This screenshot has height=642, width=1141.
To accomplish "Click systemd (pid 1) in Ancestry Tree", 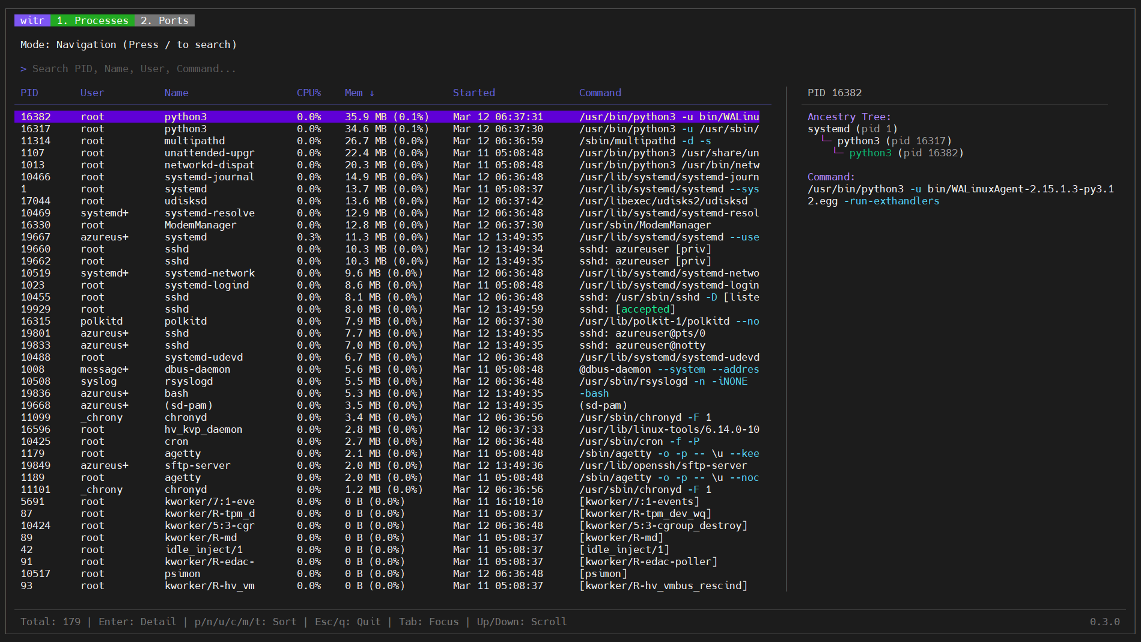I will (x=853, y=129).
